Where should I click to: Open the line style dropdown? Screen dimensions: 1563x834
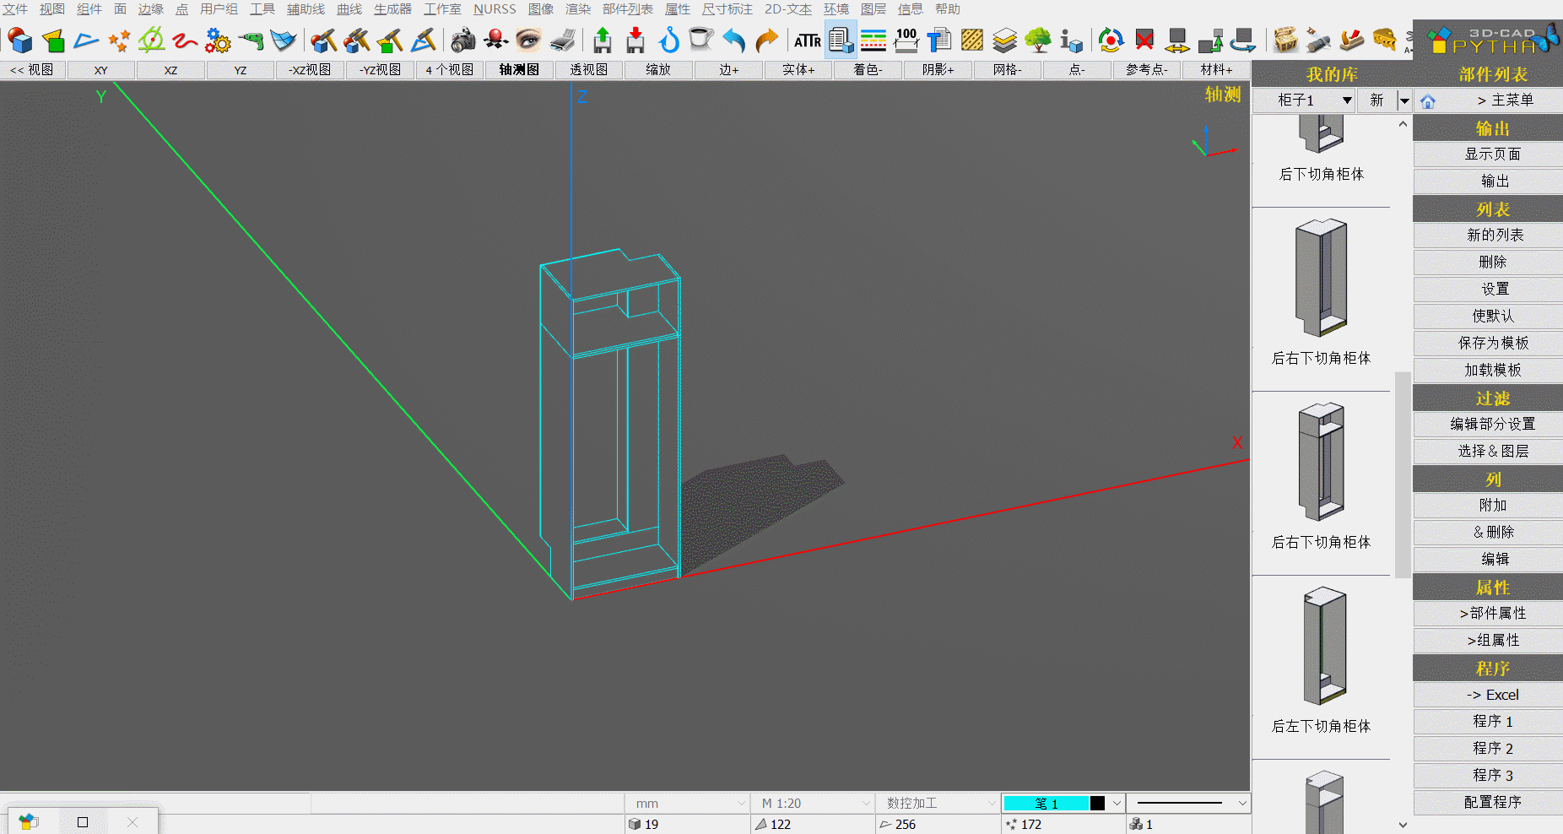coord(1189,803)
